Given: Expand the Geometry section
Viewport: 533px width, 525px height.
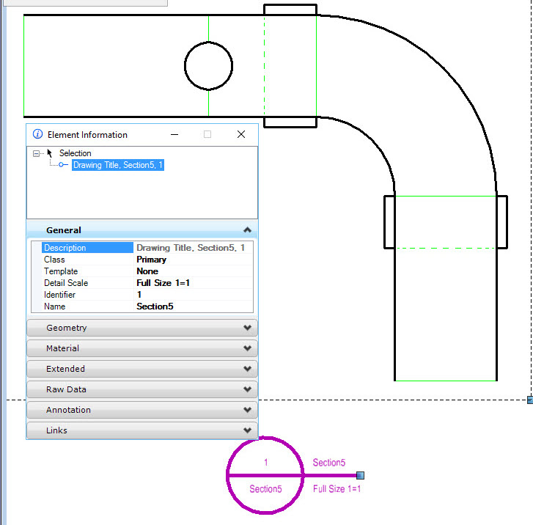Looking at the screenshot, I should pyautogui.click(x=142, y=328).
